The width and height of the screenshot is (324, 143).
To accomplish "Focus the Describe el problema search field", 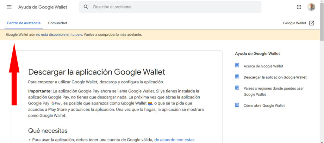I will tap(174, 7).
